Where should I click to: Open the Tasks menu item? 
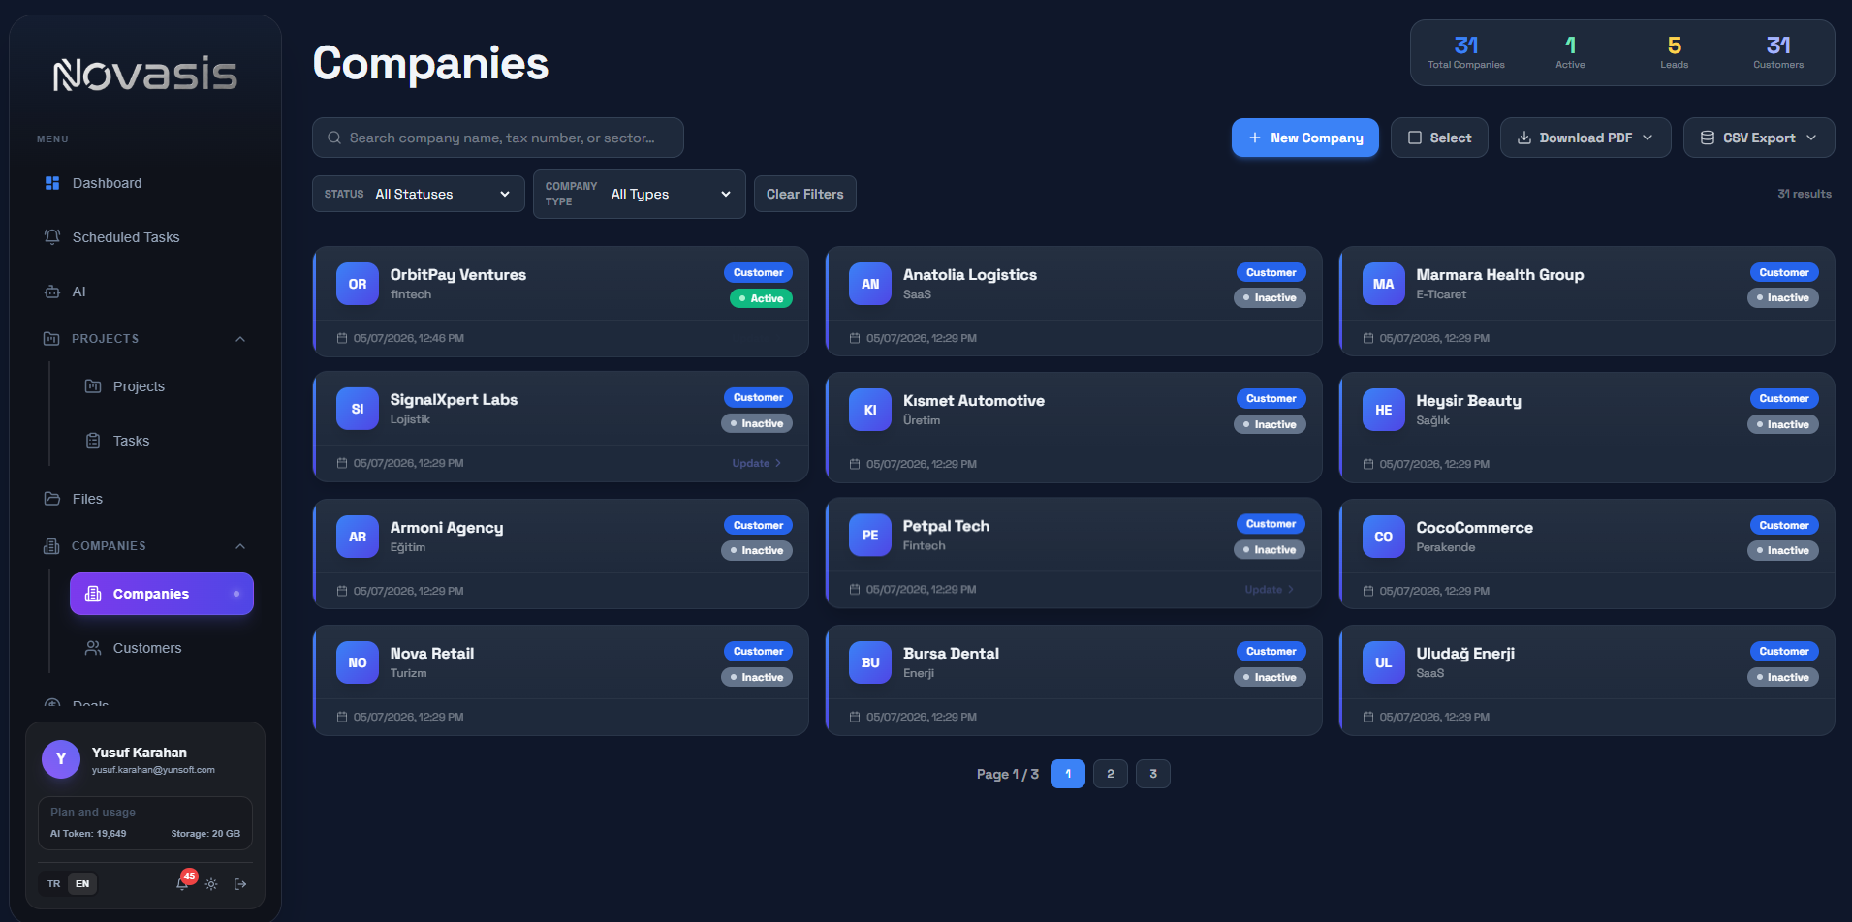162,441
